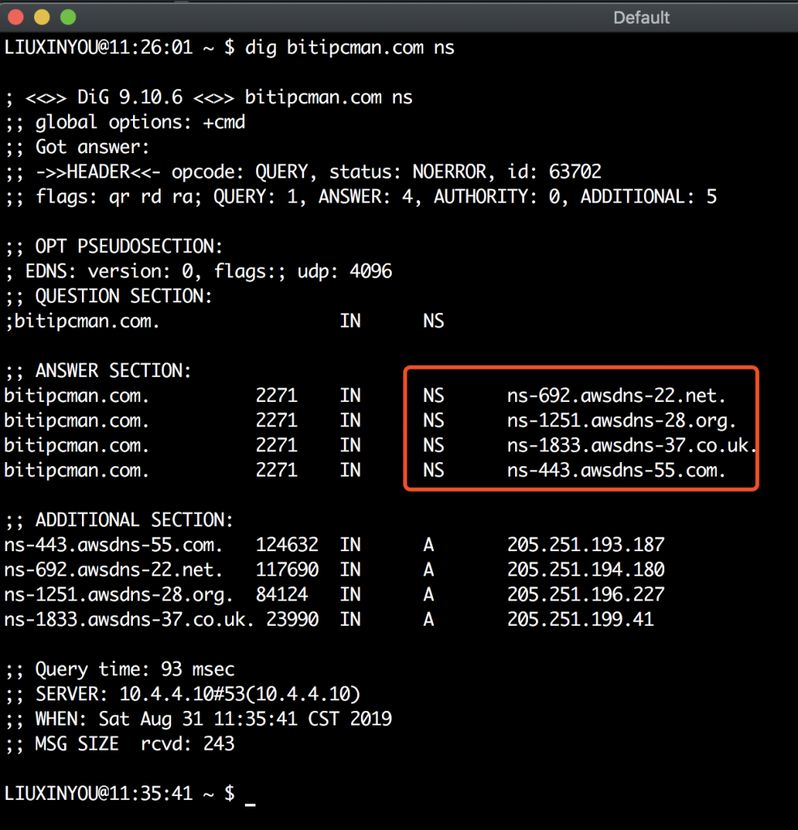
Task: Click ";bitipcman.com." in the question section
Action: point(82,321)
